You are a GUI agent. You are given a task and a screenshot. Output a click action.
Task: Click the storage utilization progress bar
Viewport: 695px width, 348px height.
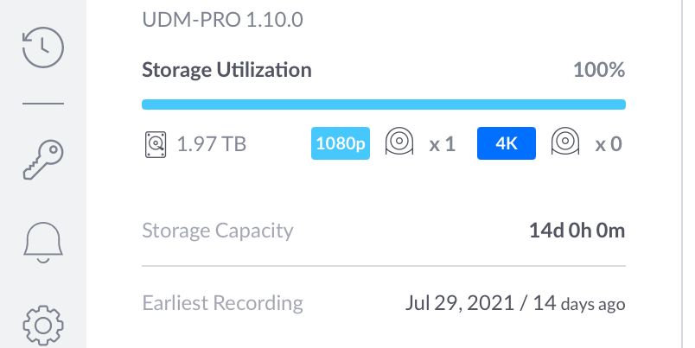[383, 104]
